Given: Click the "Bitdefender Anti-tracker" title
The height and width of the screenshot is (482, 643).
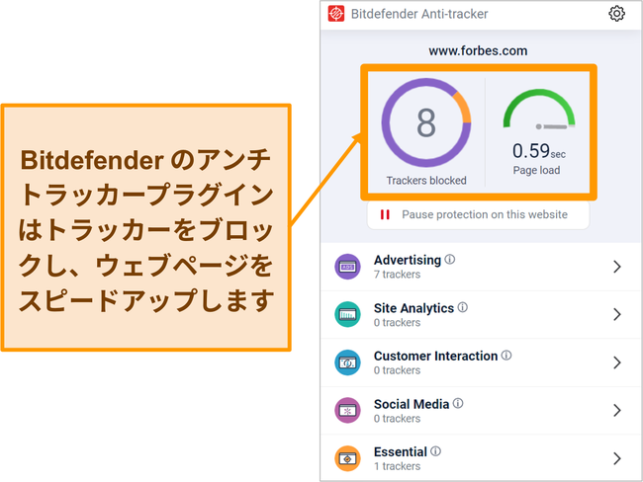Looking at the screenshot, I should [x=419, y=14].
